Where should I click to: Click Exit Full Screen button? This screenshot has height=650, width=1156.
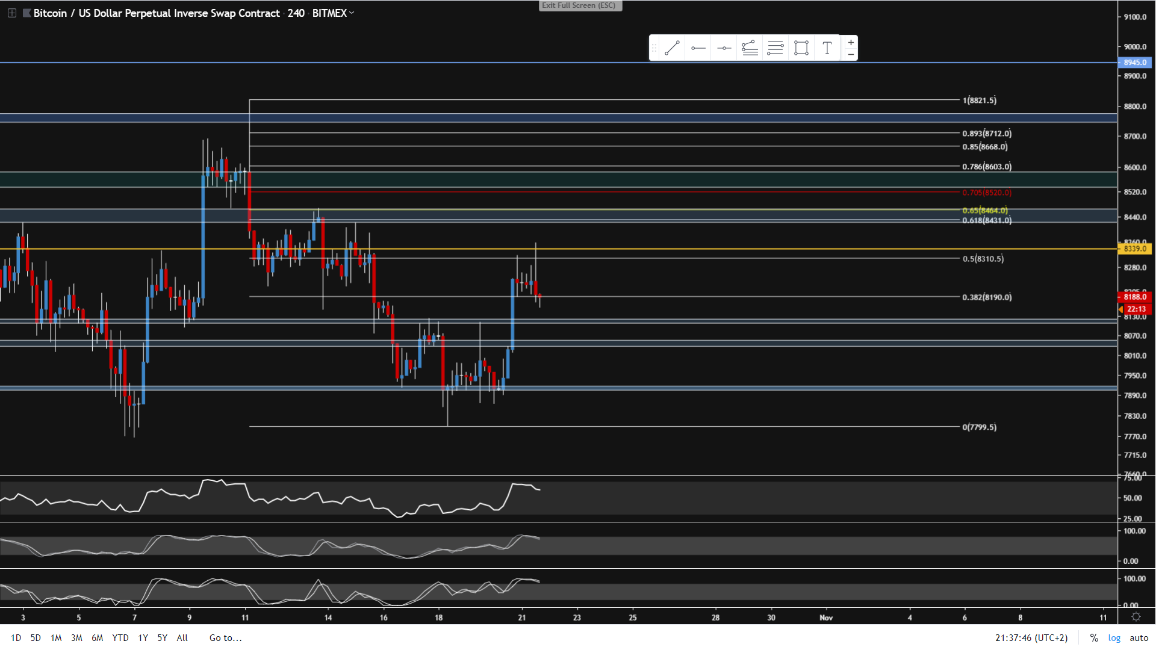(x=579, y=5)
